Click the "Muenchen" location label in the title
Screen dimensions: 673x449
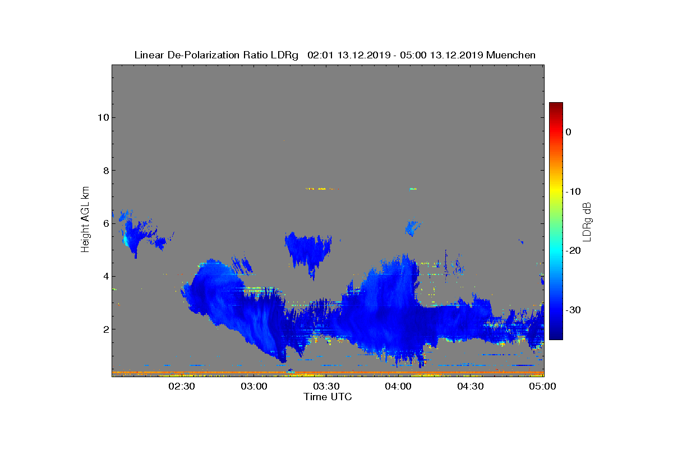(511, 55)
